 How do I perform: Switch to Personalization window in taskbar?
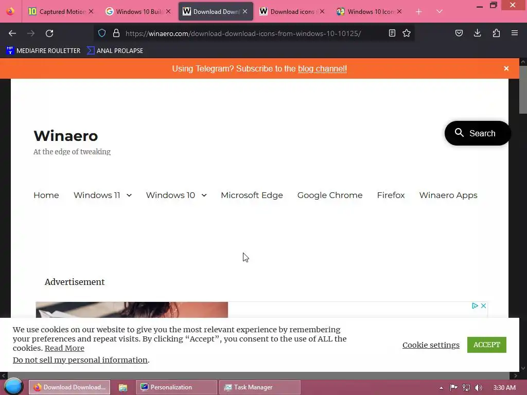point(177,387)
